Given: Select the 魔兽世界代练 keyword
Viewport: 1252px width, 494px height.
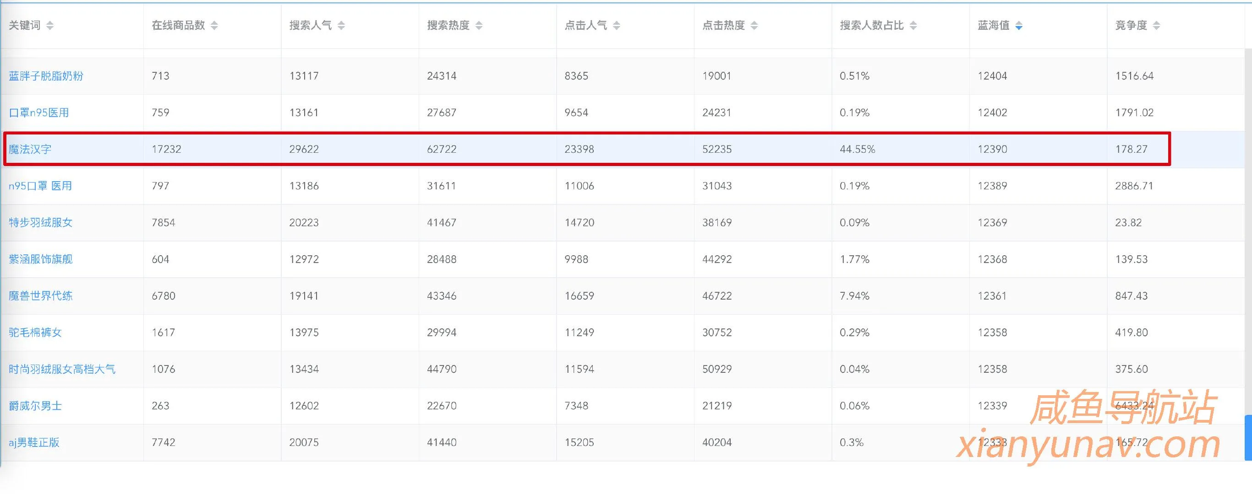Looking at the screenshot, I should pos(41,295).
